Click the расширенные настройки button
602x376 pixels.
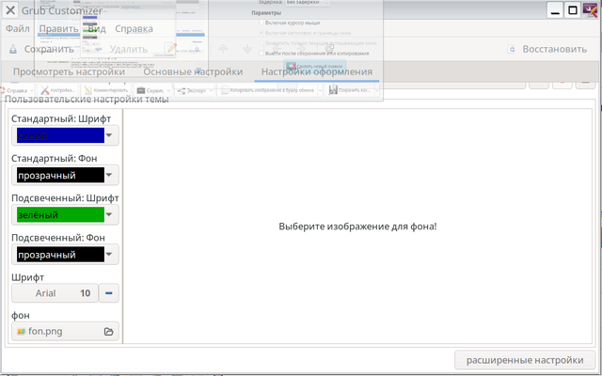click(x=525, y=360)
